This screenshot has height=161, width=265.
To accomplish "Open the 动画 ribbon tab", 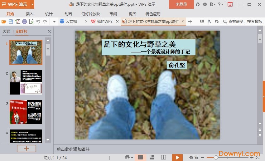I will 68,14.
